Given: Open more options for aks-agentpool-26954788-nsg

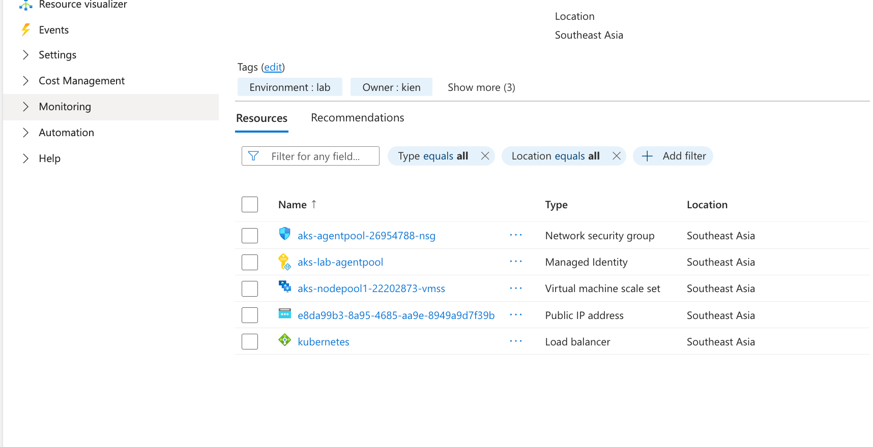Looking at the screenshot, I should 516,235.
